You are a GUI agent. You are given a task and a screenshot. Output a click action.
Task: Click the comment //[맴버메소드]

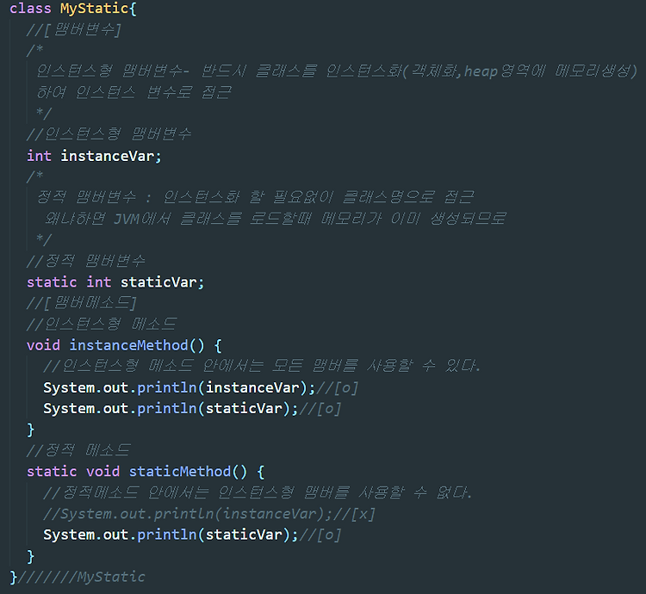point(82,303)
